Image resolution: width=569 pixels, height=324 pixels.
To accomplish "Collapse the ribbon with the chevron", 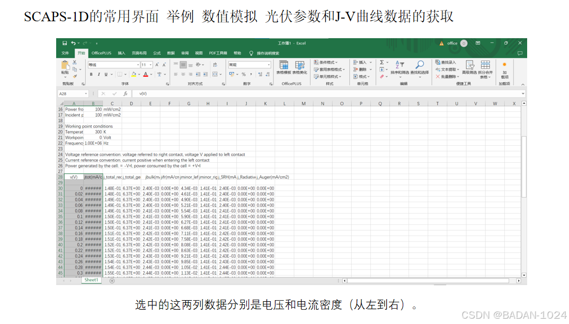I will pyautogui.click(x=523, y=84).
